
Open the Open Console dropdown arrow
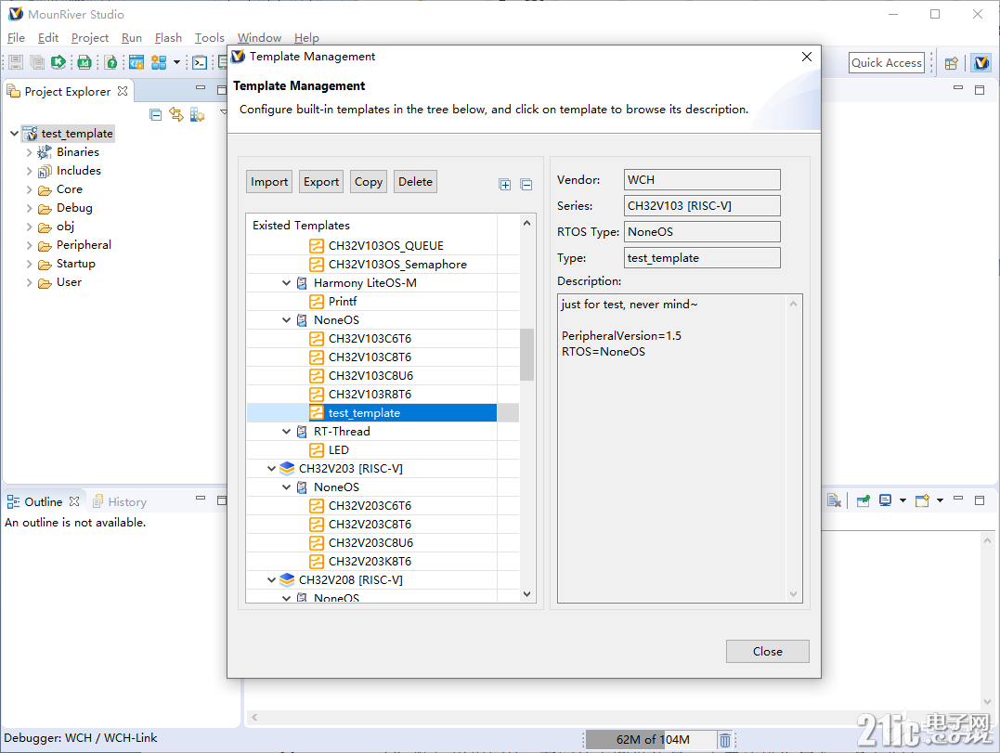point(940,500)
